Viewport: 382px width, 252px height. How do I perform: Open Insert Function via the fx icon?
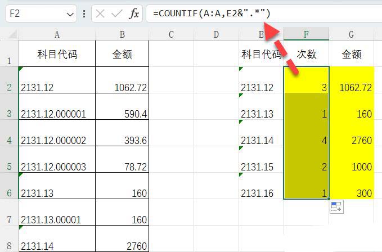click(133, 13)
